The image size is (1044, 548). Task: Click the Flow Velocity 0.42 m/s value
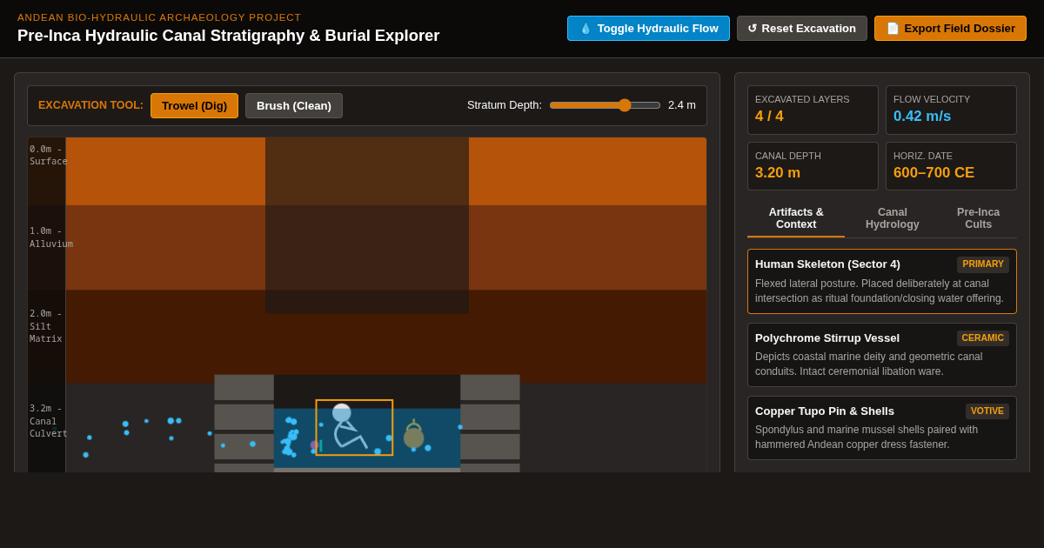922,117
